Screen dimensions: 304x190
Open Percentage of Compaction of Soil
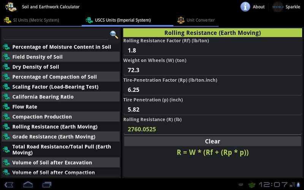(61, 77)
